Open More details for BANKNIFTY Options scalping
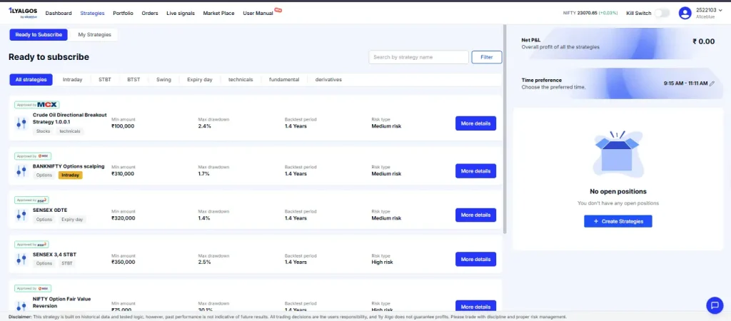 (x=475, y=171)
